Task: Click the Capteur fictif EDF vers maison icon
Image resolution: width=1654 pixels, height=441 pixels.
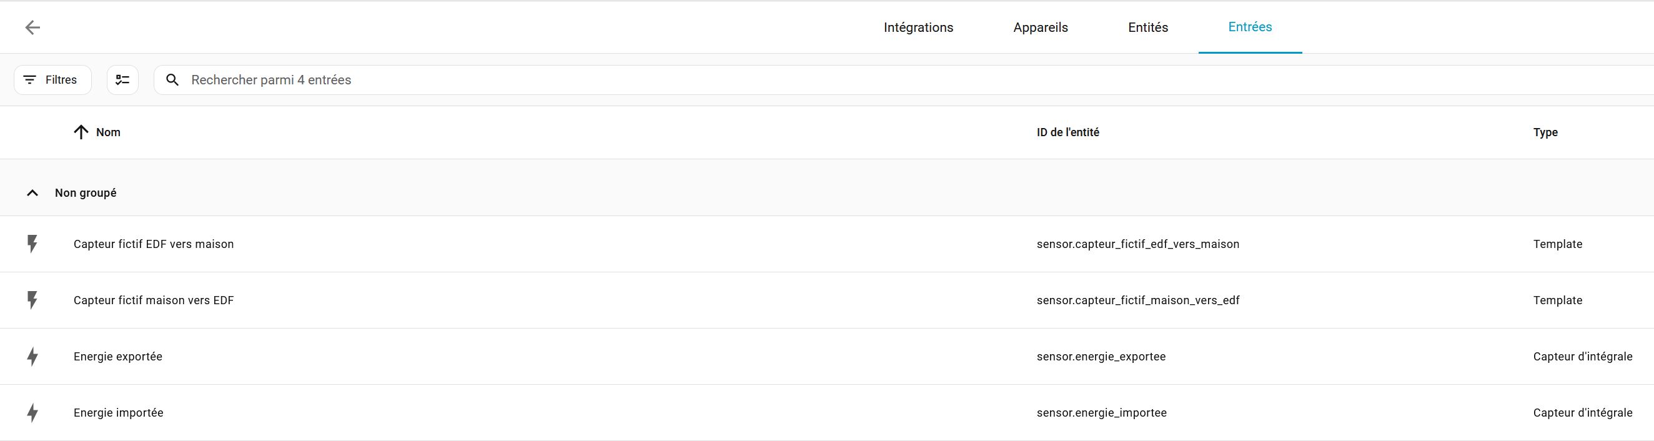Action: [32, 244]
